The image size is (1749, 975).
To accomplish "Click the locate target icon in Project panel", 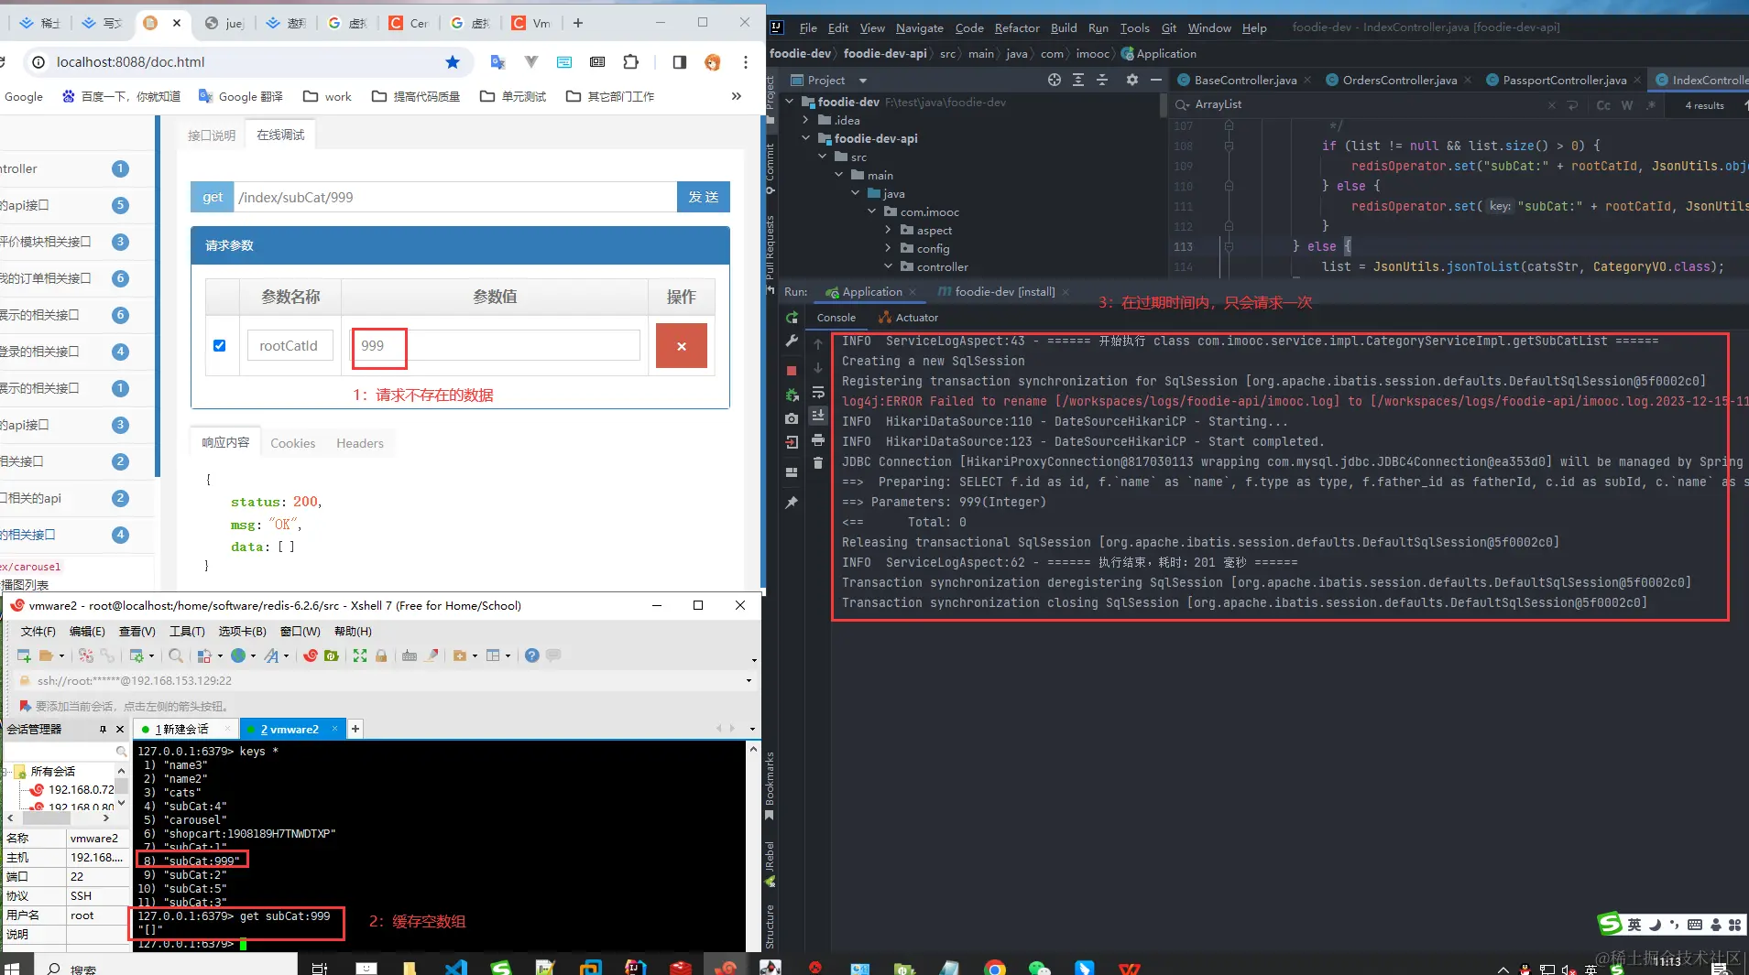I will coord(1055,80).
